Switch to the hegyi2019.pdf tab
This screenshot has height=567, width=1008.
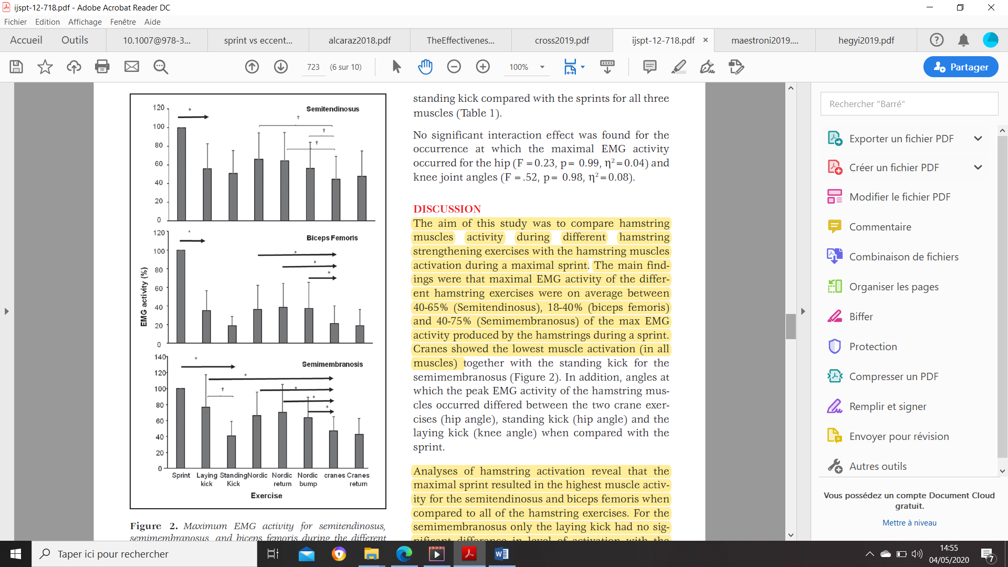(x=866, y=40)
